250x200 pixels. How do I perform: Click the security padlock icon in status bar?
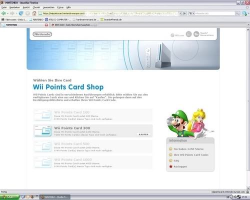pos(247,192)
